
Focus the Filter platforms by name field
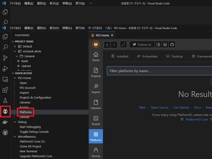159,71
